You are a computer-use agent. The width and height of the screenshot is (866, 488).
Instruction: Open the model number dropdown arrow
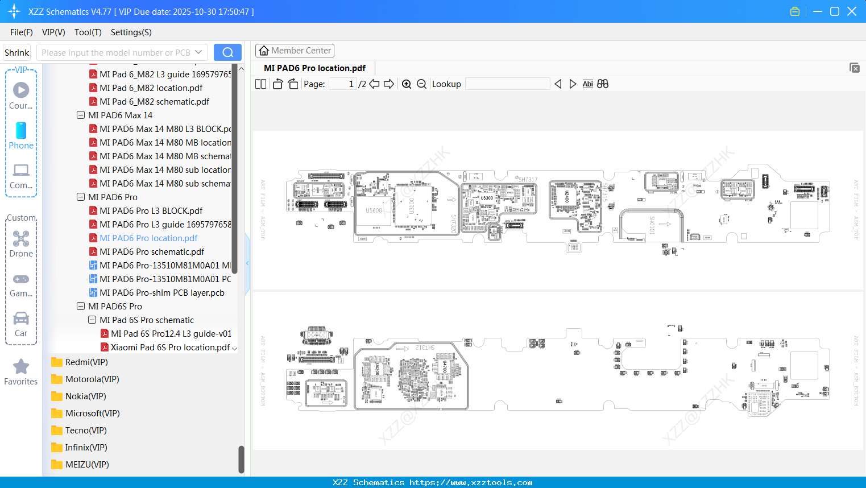(x=198, y=52)
